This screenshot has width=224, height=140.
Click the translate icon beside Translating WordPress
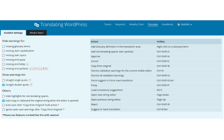click(36, 25)
